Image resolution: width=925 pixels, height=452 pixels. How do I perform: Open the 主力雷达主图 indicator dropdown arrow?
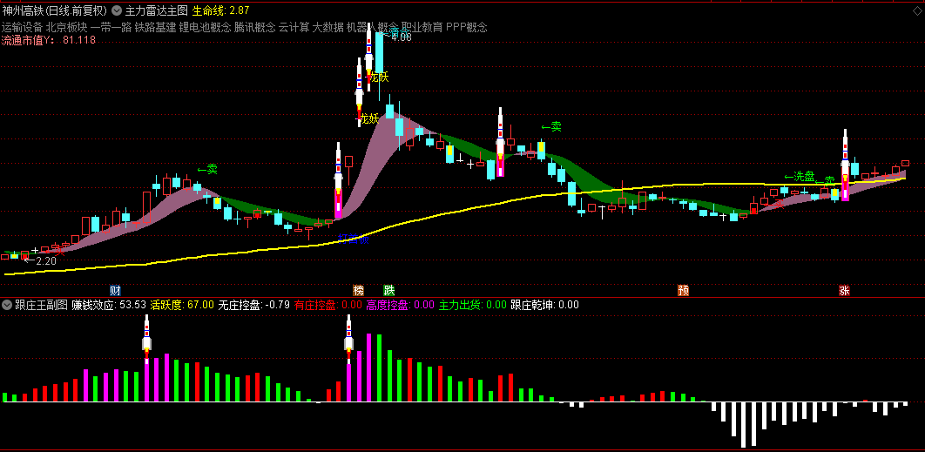tap(116, 10)
